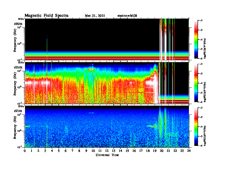Click the log(PSD) legend label beside dZ/dt color bar

[x=205, y=135]
